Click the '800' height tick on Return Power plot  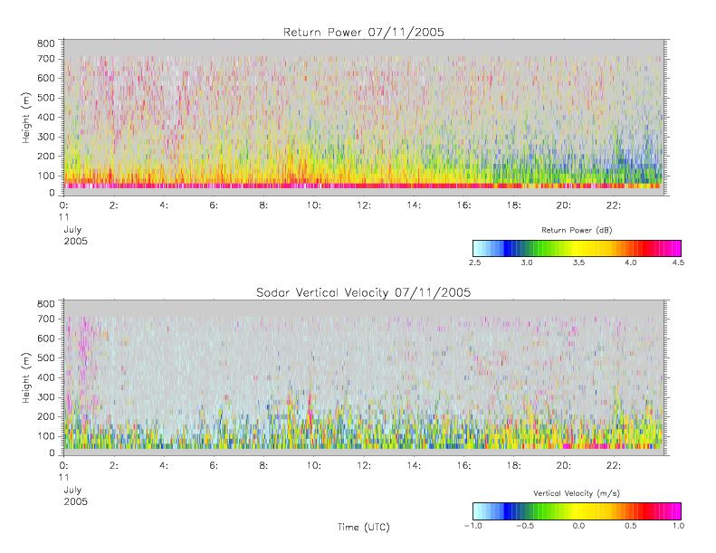tap(45, 43)
